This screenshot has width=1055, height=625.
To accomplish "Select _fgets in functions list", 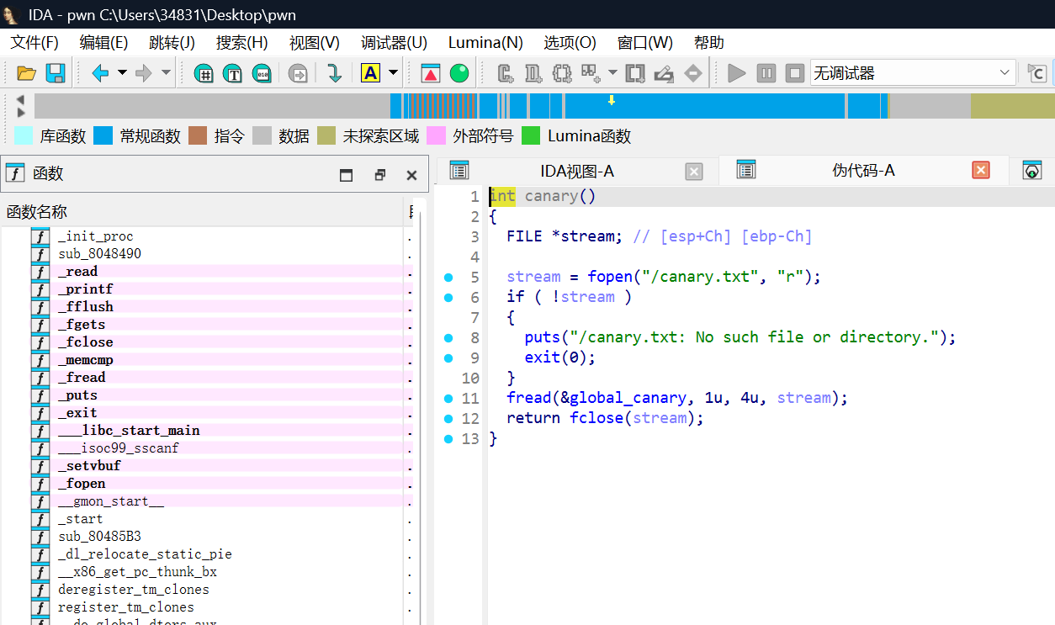I will coord(82,324).
